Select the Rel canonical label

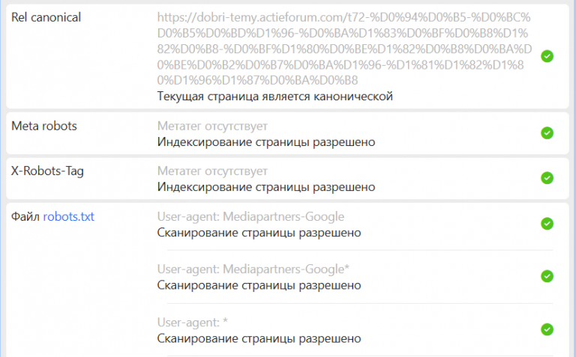[x=46, y=17]
